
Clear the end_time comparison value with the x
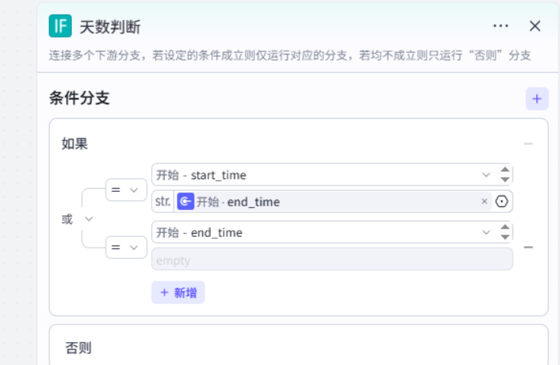484,202
